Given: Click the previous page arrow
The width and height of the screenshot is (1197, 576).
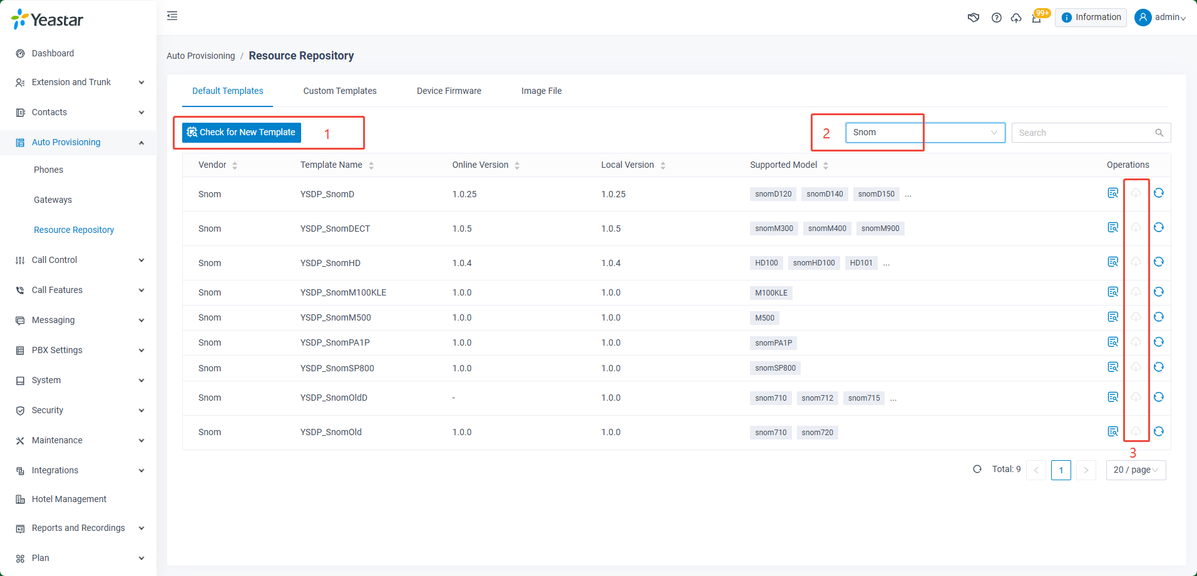Looking at the screenshot, I should point(1036,470).
